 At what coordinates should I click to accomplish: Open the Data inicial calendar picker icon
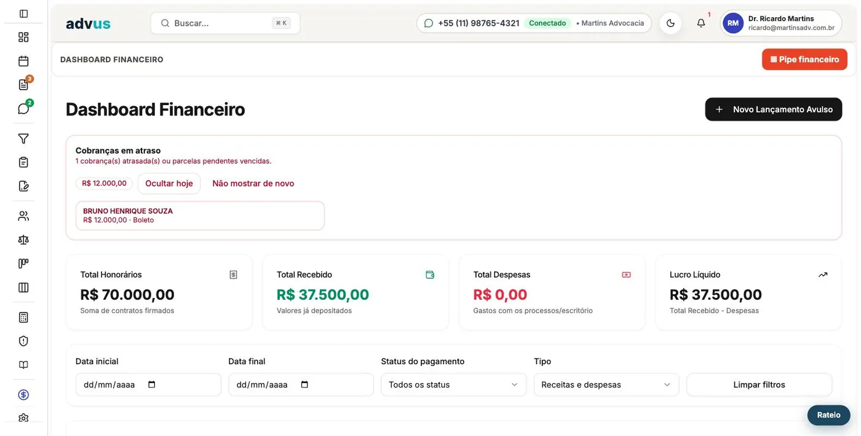(152, 384)
